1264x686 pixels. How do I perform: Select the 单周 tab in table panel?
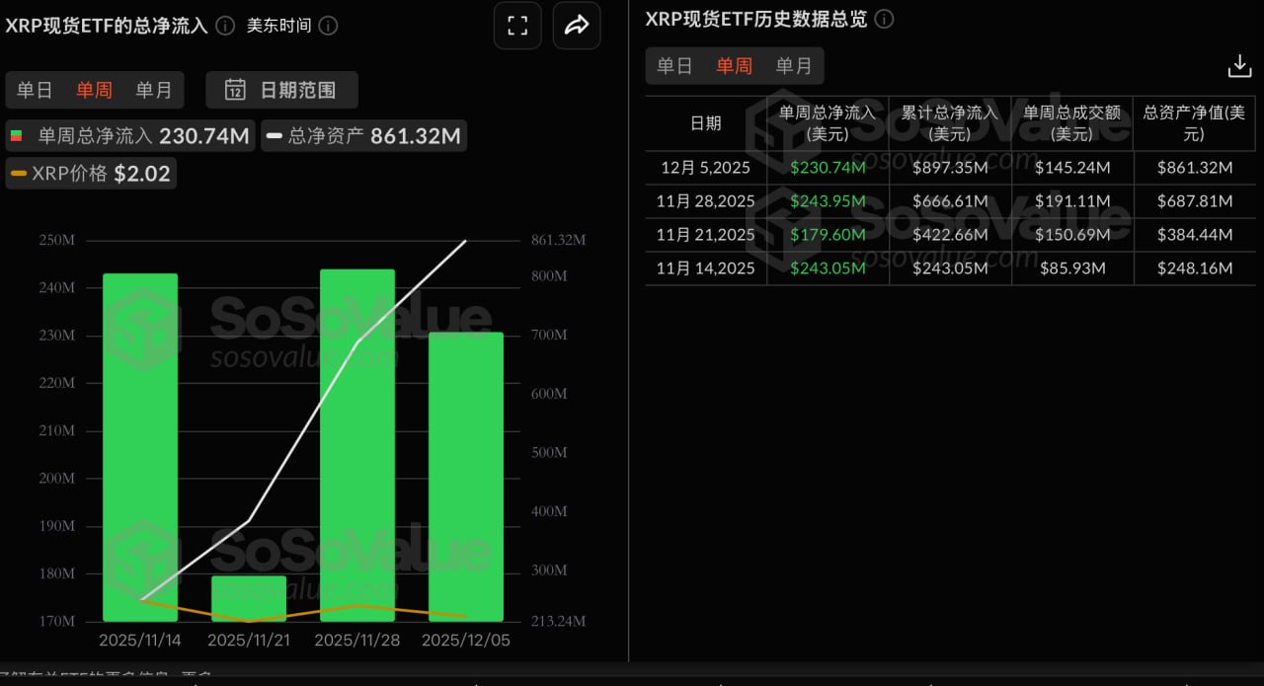coord(734,66)
